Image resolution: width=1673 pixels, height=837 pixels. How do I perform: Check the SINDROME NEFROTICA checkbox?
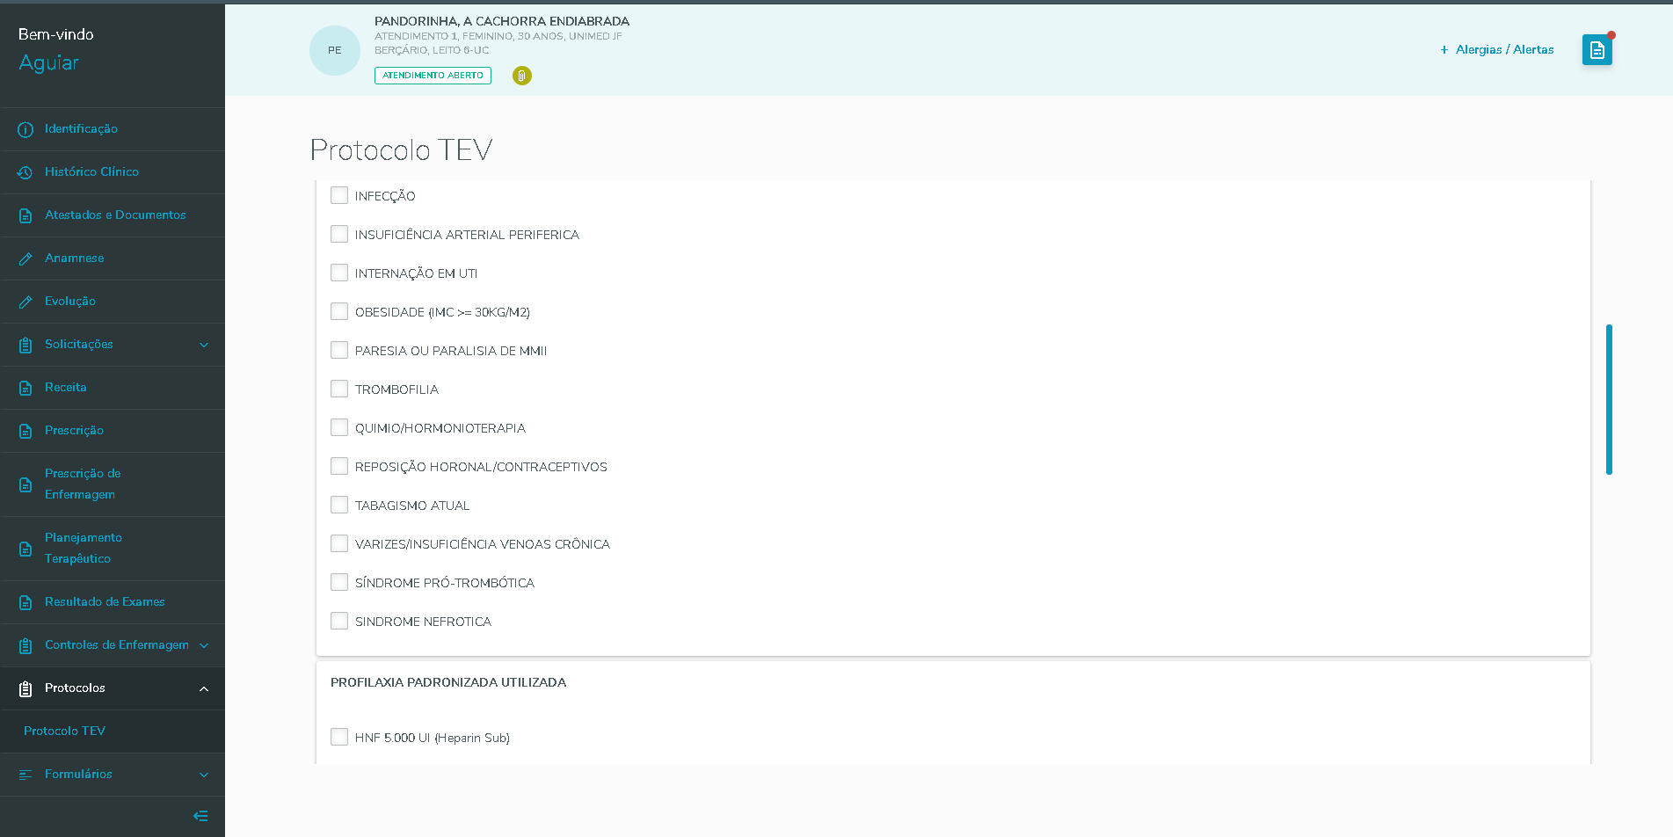click(x=339, y=621)
